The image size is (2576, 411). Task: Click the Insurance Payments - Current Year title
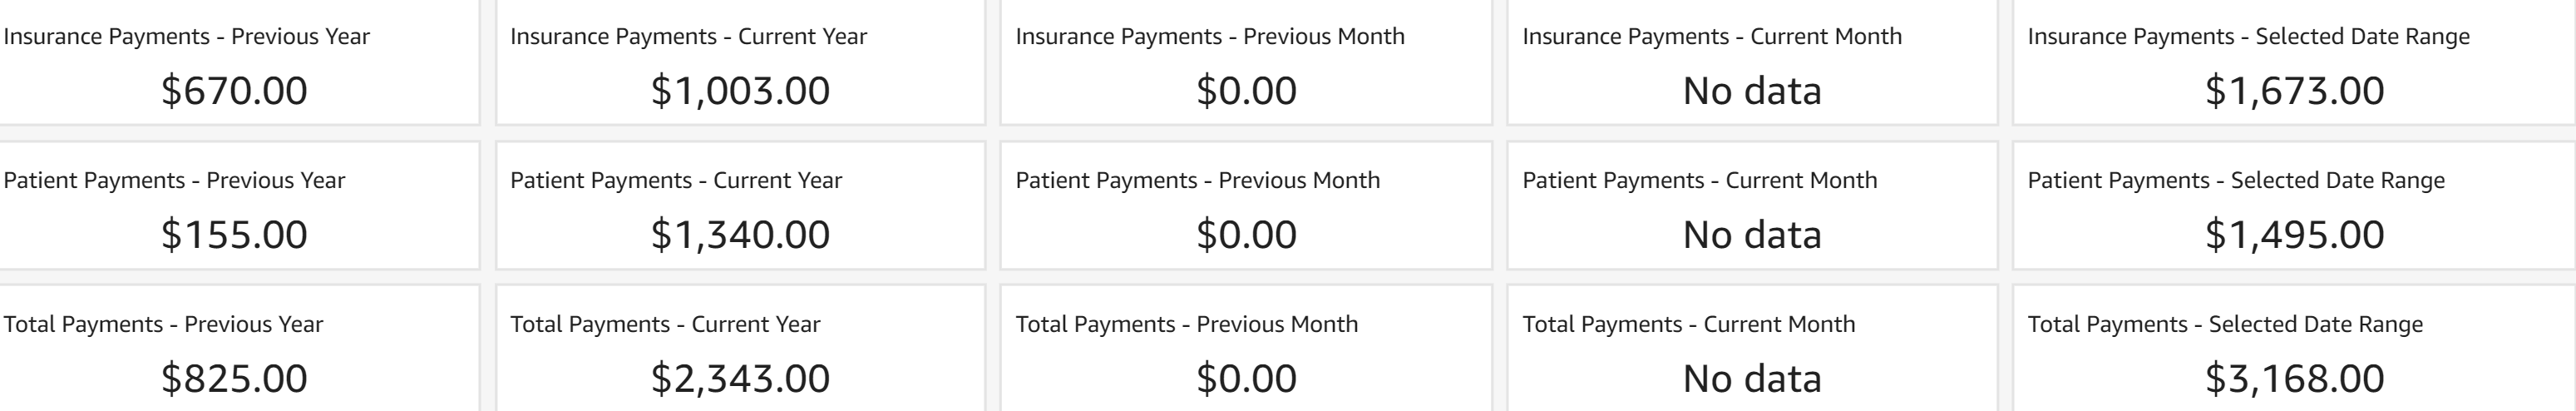point(688,37)
